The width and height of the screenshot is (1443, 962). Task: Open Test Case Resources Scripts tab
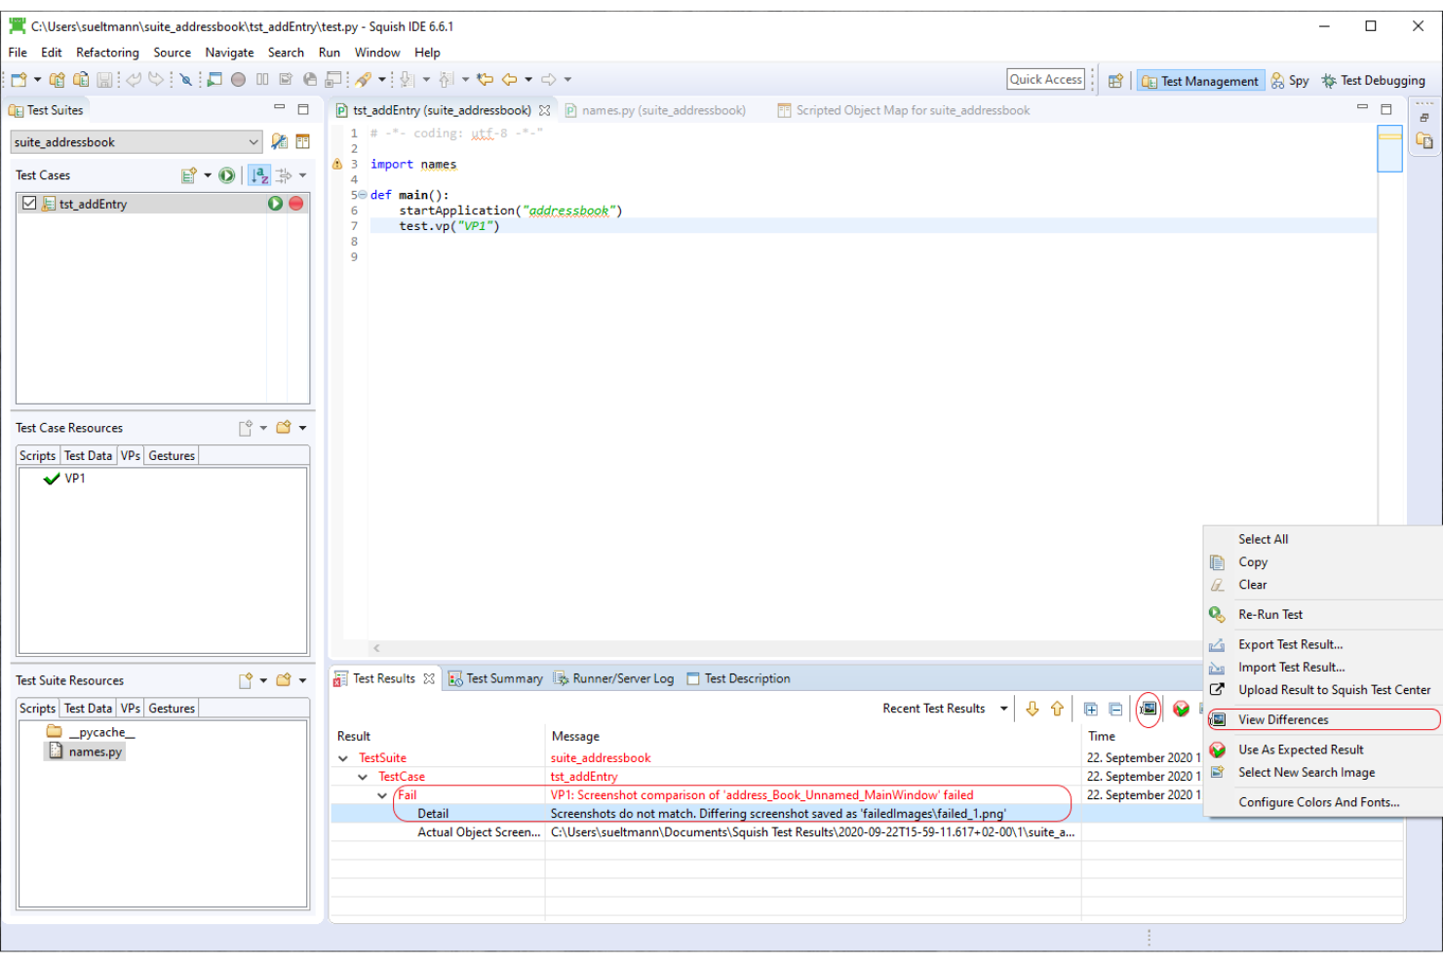click(38, 456)
